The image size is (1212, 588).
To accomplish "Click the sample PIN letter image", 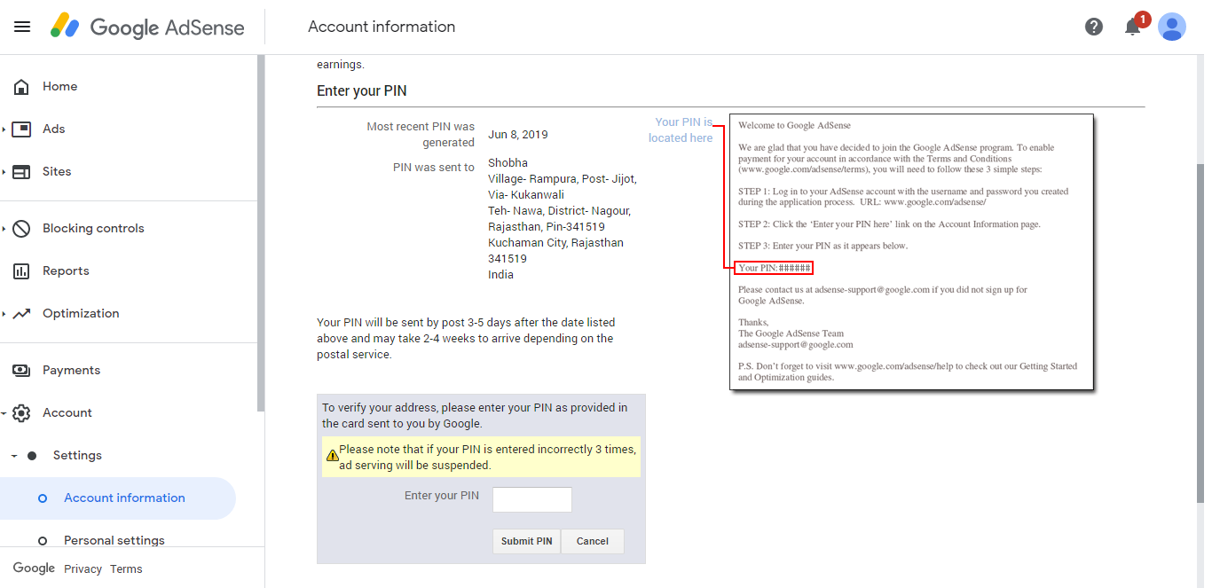I will coord(911,251).
